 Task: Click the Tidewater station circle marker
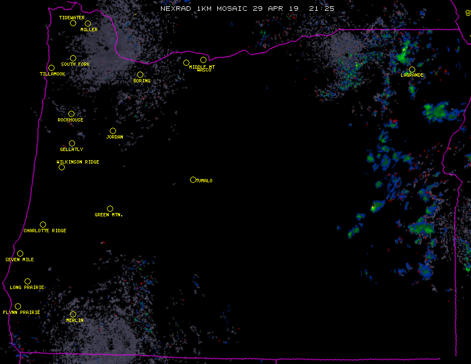(x=73, y=23)
